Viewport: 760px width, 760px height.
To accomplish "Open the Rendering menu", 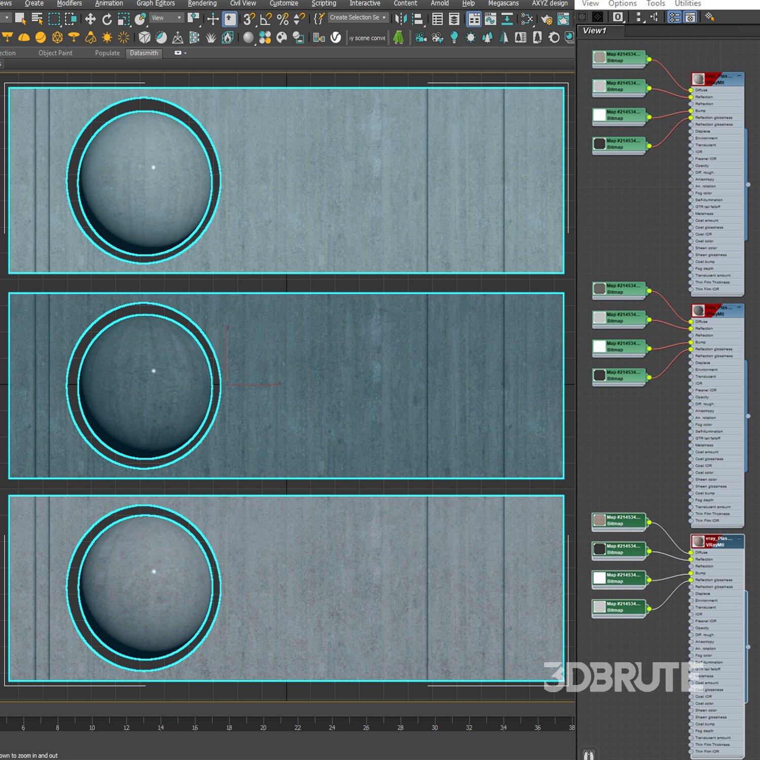I will click(202, 4).
